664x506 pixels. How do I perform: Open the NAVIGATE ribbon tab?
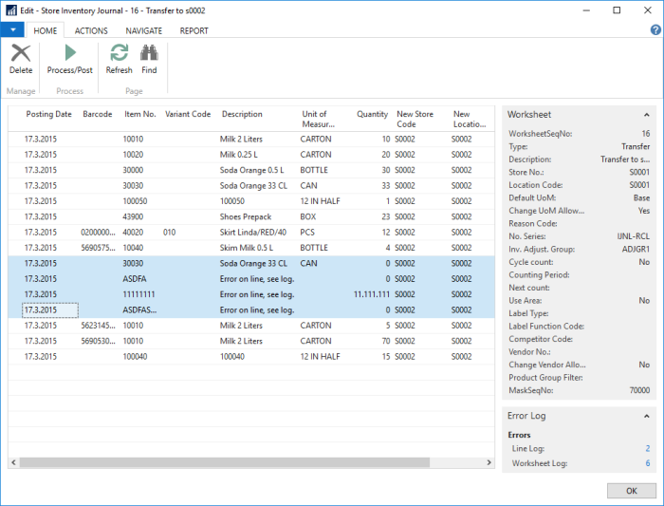click(x=143, y=30)
